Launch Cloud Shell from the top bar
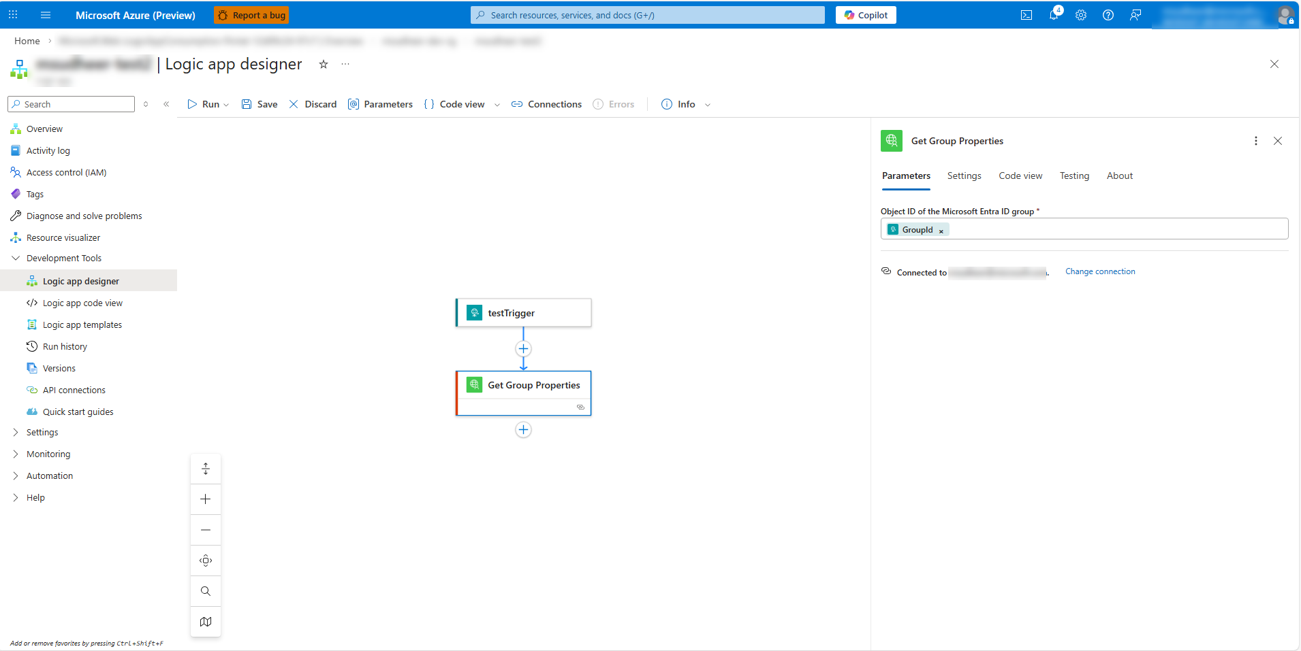 pos(1026,15)
